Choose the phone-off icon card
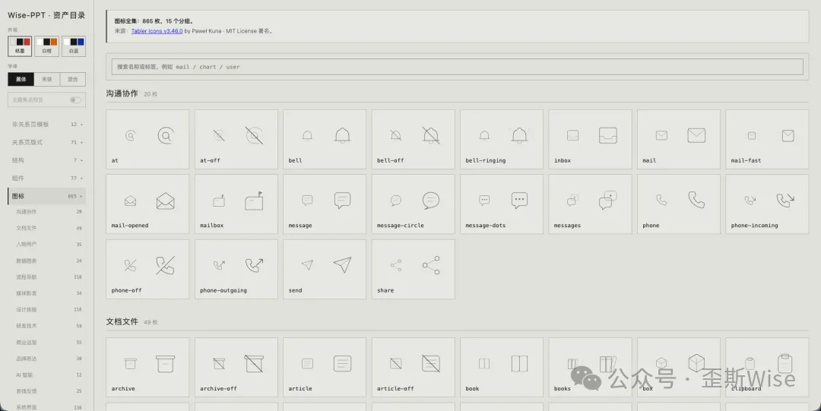Image resolution: width=821 pixels, height=411 pixels. [x=147, y=269]
